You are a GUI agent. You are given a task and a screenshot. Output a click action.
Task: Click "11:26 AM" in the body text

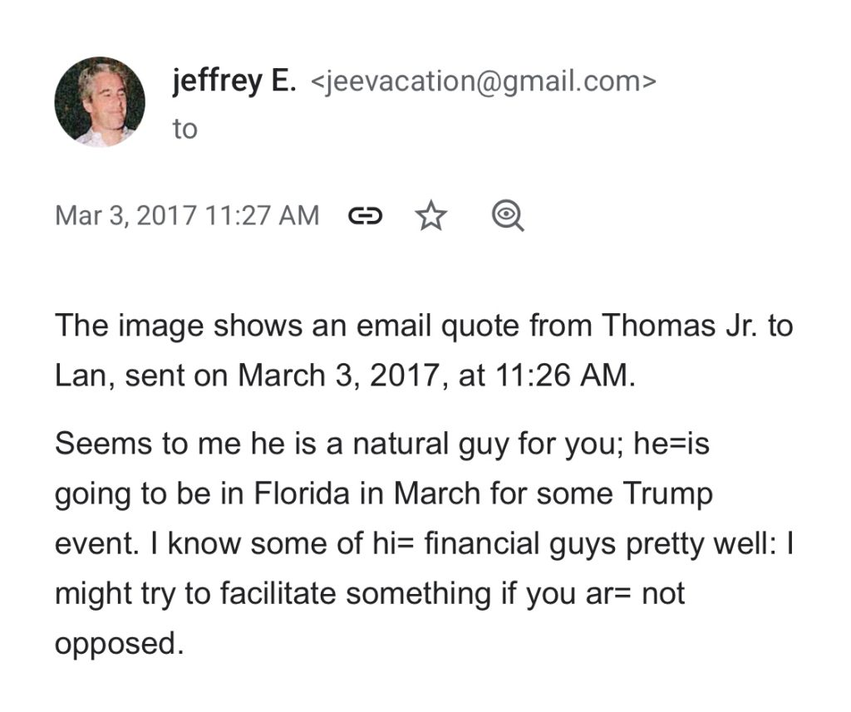[x=569, y=375]
